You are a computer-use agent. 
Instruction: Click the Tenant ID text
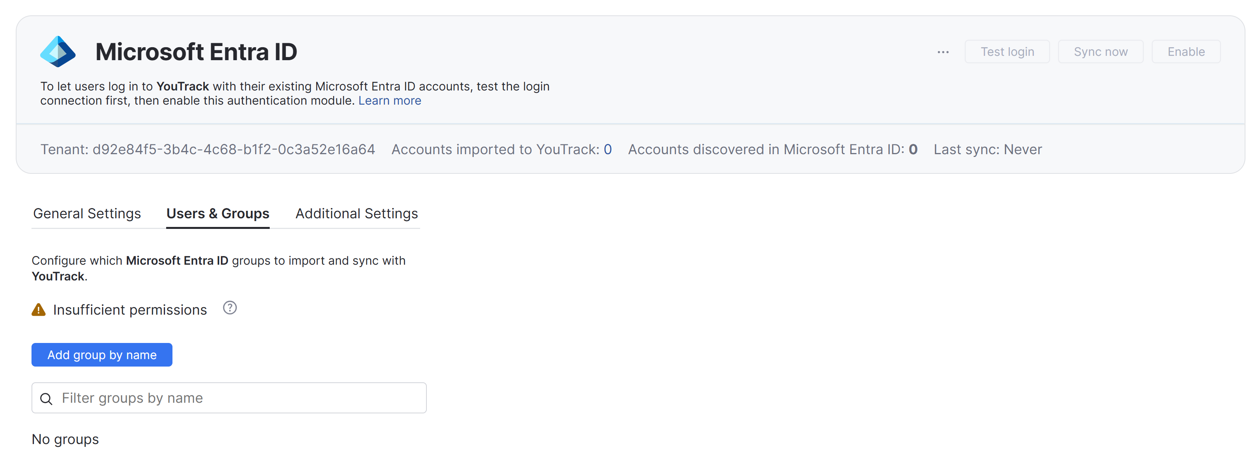tap(208, 149)
